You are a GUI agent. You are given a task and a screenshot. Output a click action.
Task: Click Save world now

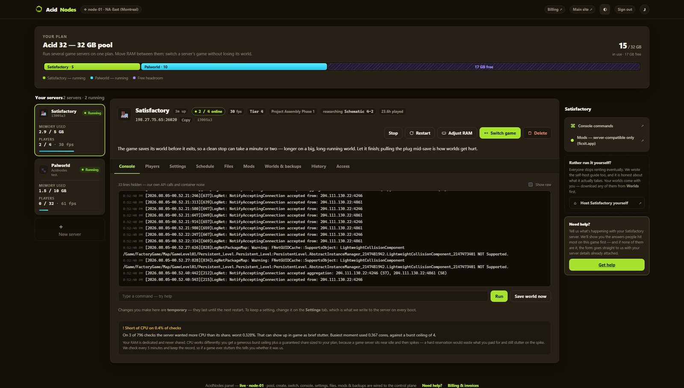pyautogui.click(x=530, y=296)
